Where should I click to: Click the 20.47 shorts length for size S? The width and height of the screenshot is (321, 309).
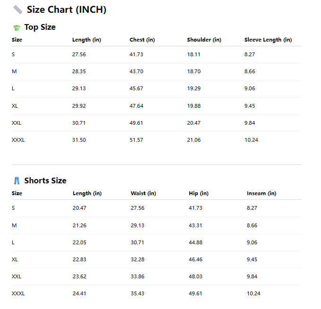(79, 208)
